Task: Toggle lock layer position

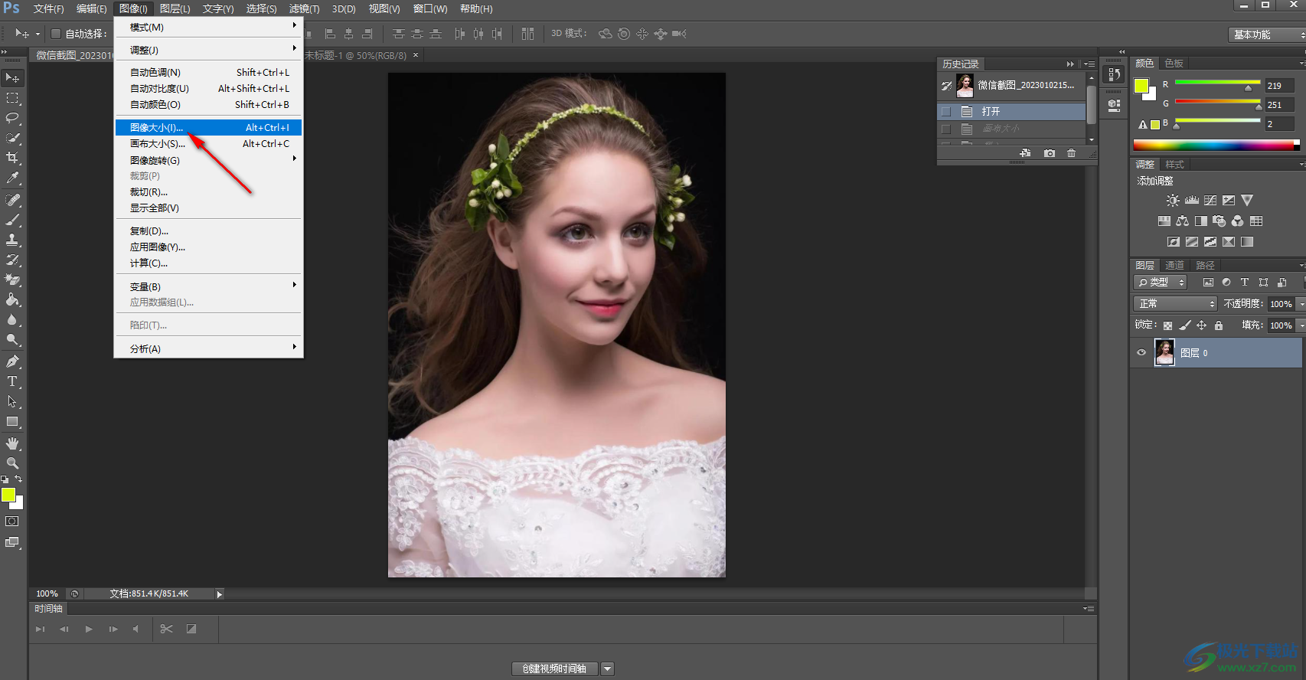Action: point(1202,325)
